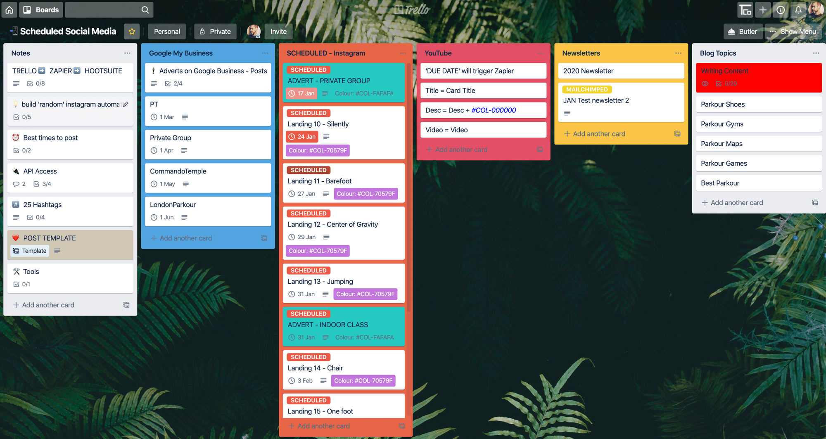Click 1 Mar due date on PT card
Viewport: 826px width, 439px height.
coord(163,117)
